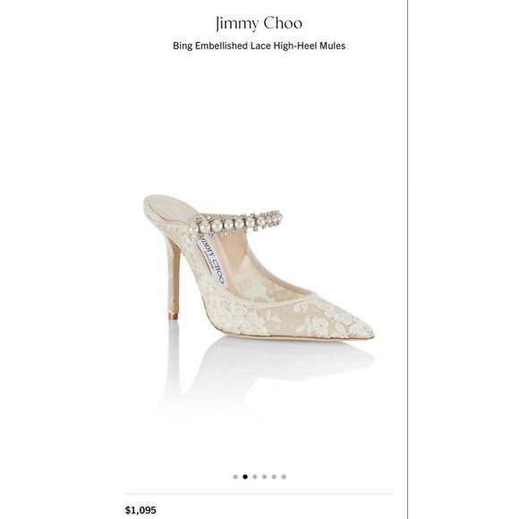Click the shoe's reflection below the sole

click(x=265, y=368)
